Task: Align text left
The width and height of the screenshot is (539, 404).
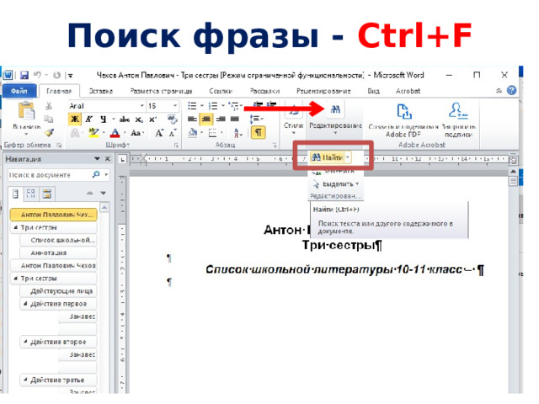Action: point(192,120)
